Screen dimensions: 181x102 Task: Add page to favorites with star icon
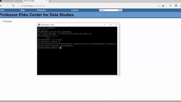coord(163,6)
